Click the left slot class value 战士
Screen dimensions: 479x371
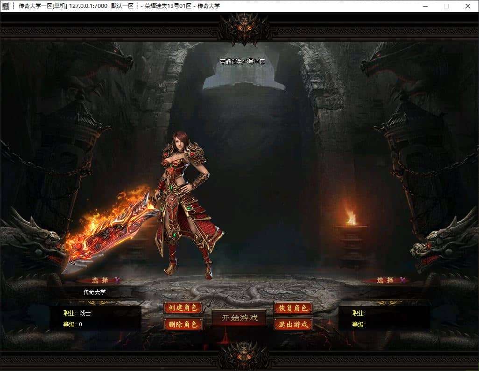click(x=85, y=313)
